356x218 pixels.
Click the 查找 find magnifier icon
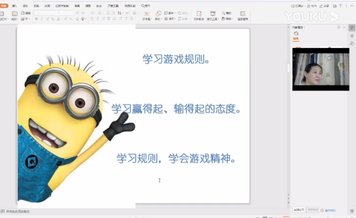point(223,13)
